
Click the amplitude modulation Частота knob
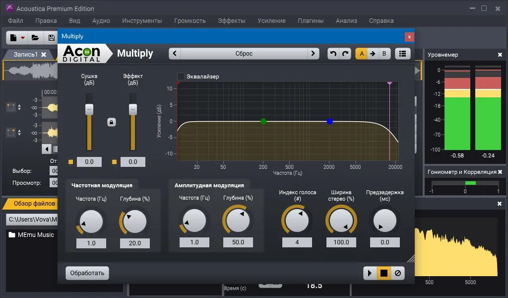[194, 221]
